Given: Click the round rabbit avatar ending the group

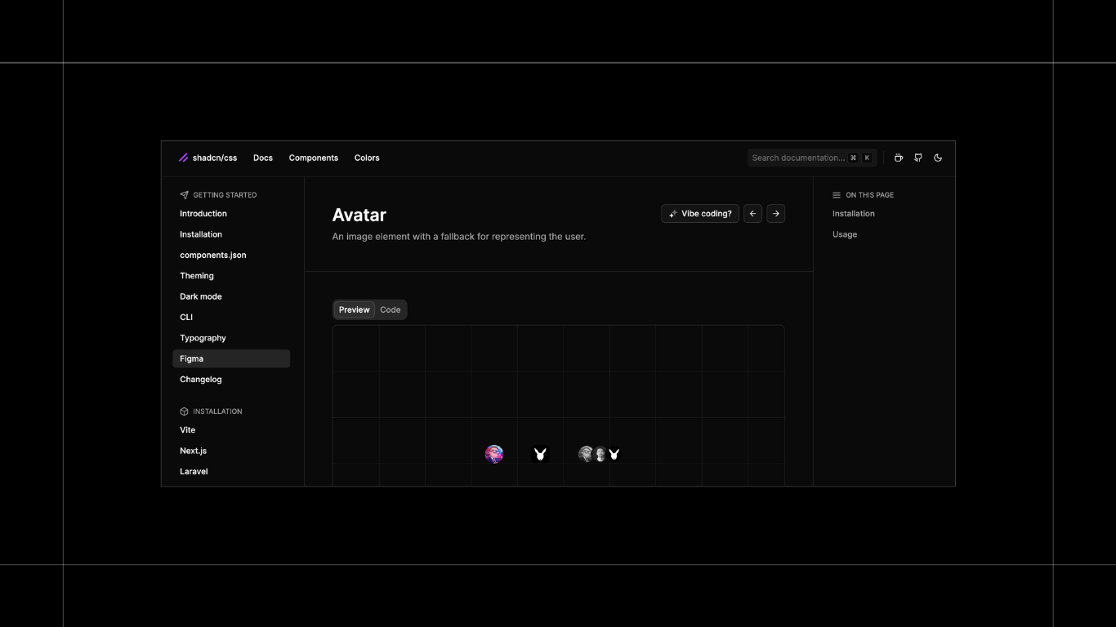Looking at the screenshot, I should tap(614, 454).
